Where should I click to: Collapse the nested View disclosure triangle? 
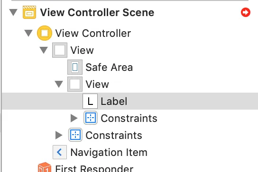coord(59,84)
